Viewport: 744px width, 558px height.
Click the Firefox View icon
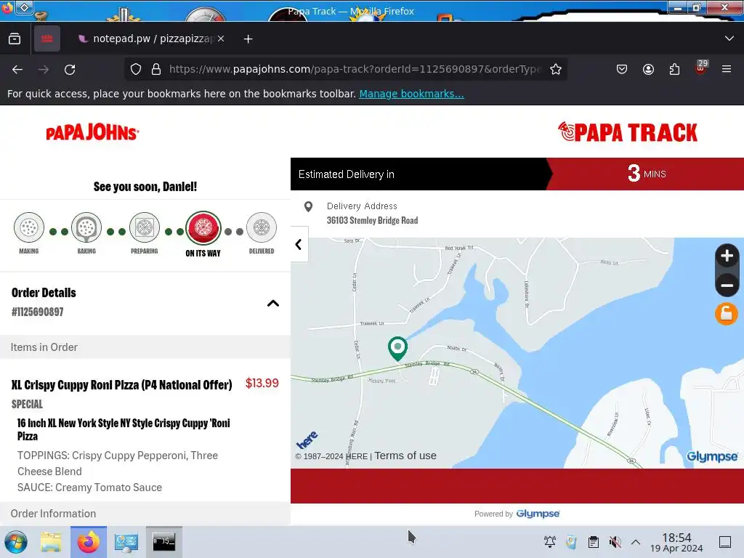[15, 39]
